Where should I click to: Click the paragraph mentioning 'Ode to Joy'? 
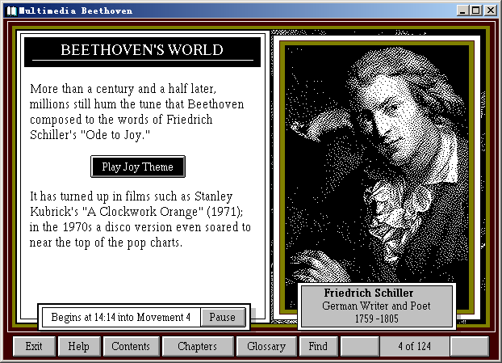pos(137,112)
